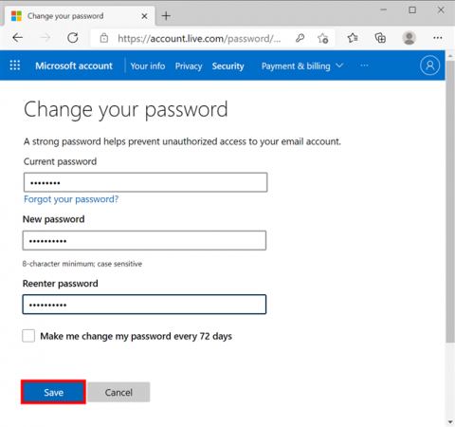Click the Microsoft account home link
Image resolution: width=455 pixels, height=427 pixels.
(x=74, y=65)
